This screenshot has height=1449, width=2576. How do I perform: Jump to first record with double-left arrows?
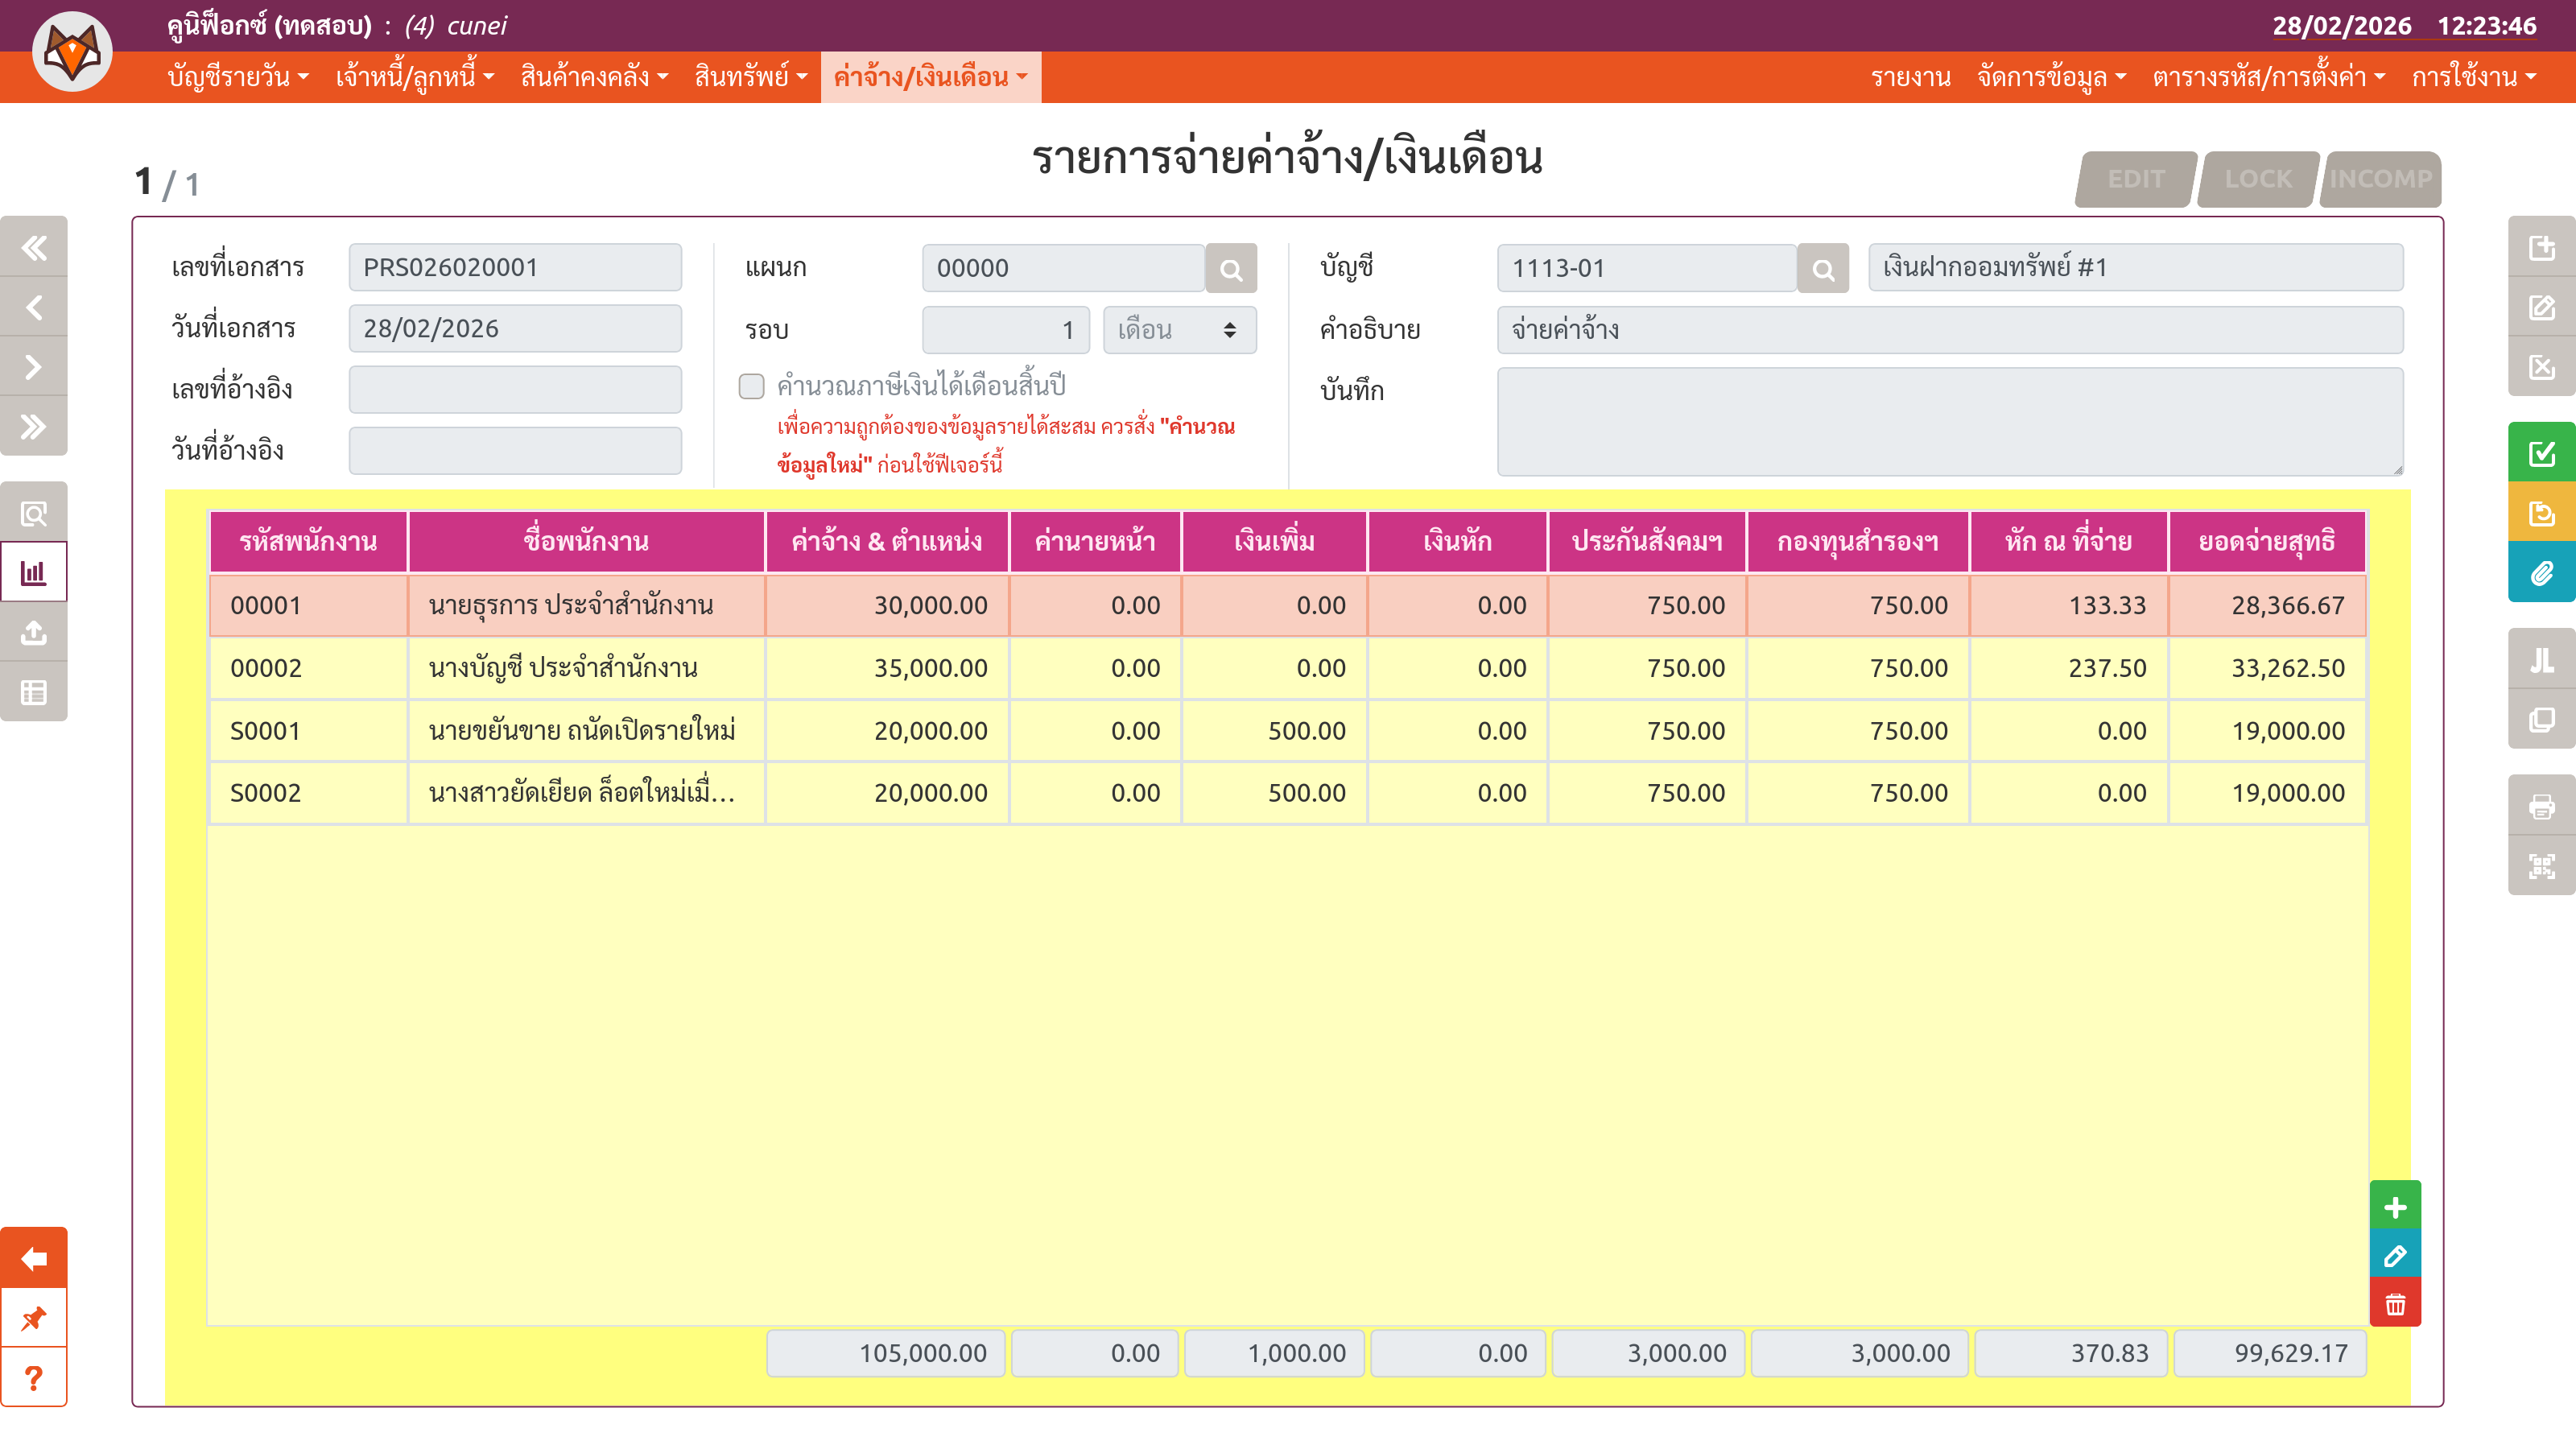point(34,247)
